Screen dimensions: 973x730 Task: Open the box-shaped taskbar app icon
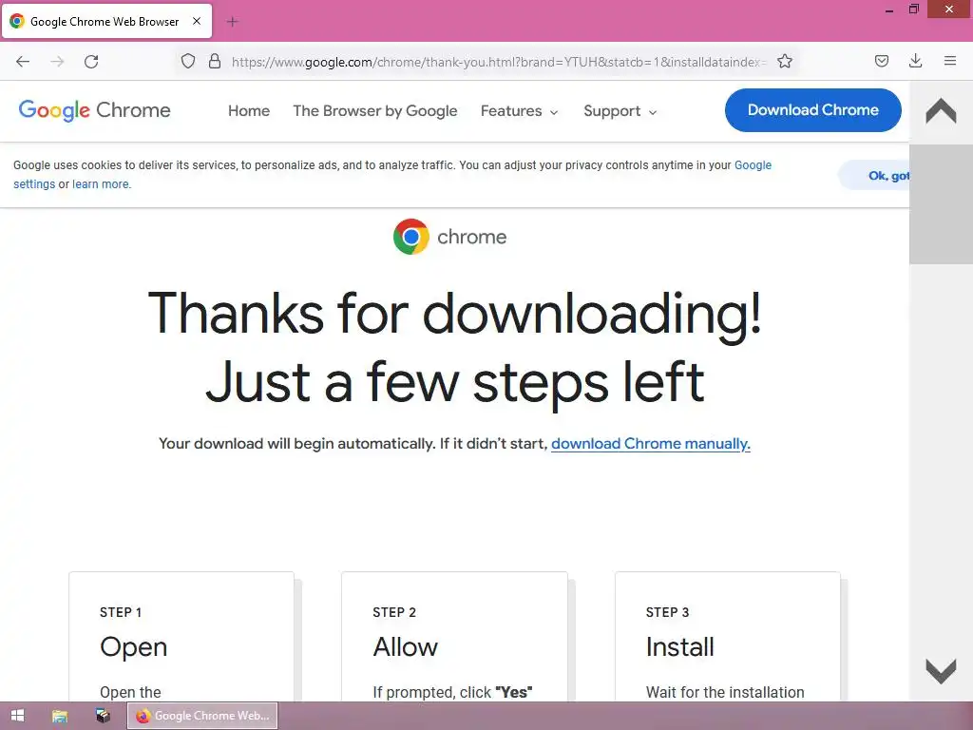coord(103,716)
